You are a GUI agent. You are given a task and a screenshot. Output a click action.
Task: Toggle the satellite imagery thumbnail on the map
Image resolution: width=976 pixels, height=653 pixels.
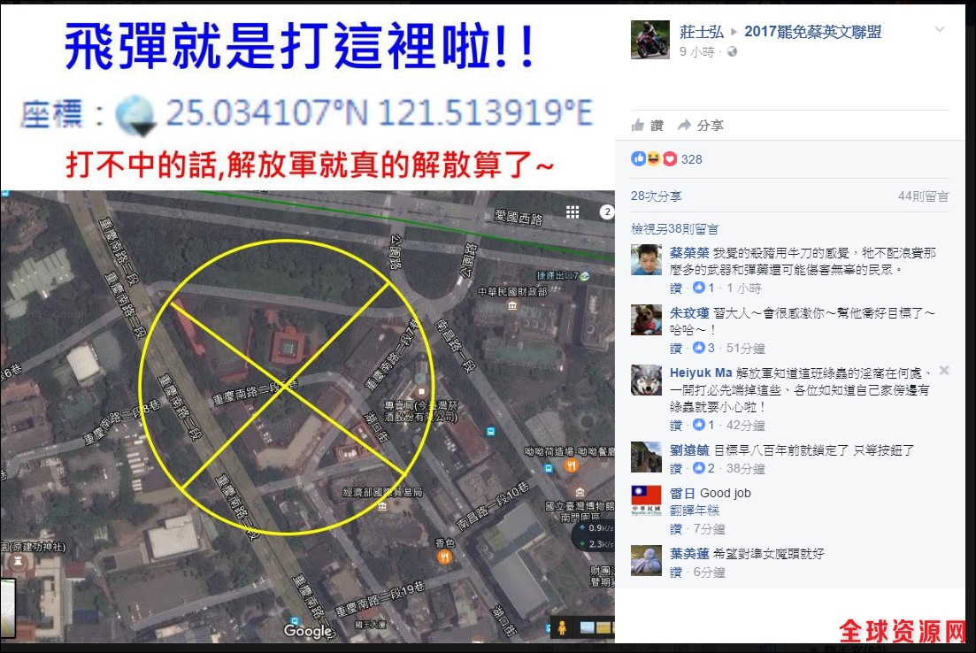coord(595,627)
